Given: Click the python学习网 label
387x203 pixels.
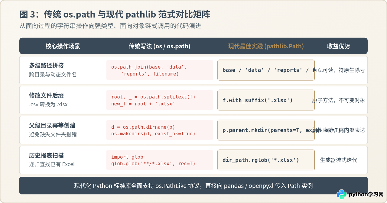Looking at the screenshot, I should click(366, 194).
